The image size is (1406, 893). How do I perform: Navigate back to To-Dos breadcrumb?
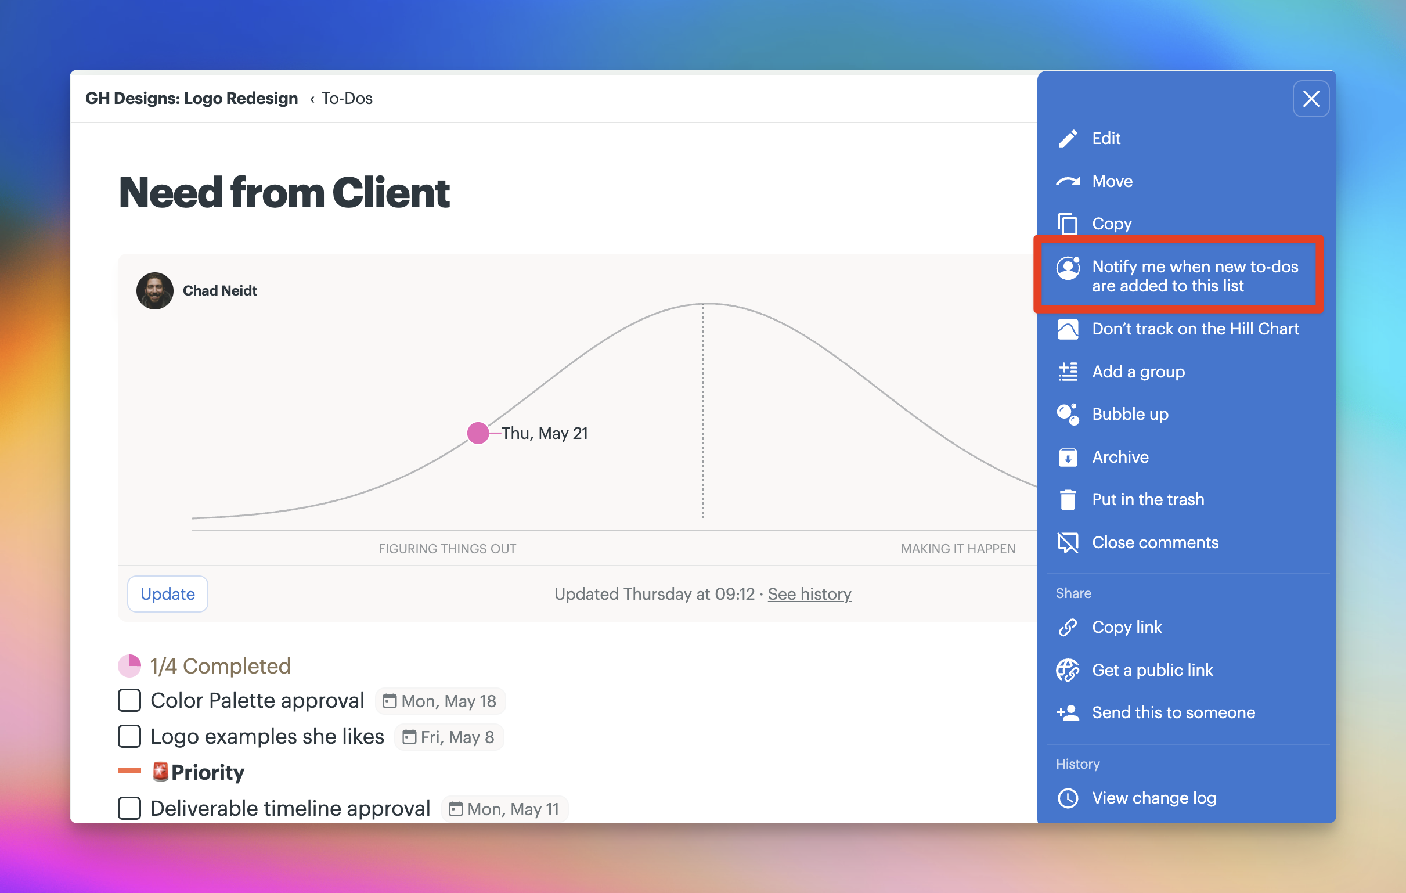click(x=347, y=98)
